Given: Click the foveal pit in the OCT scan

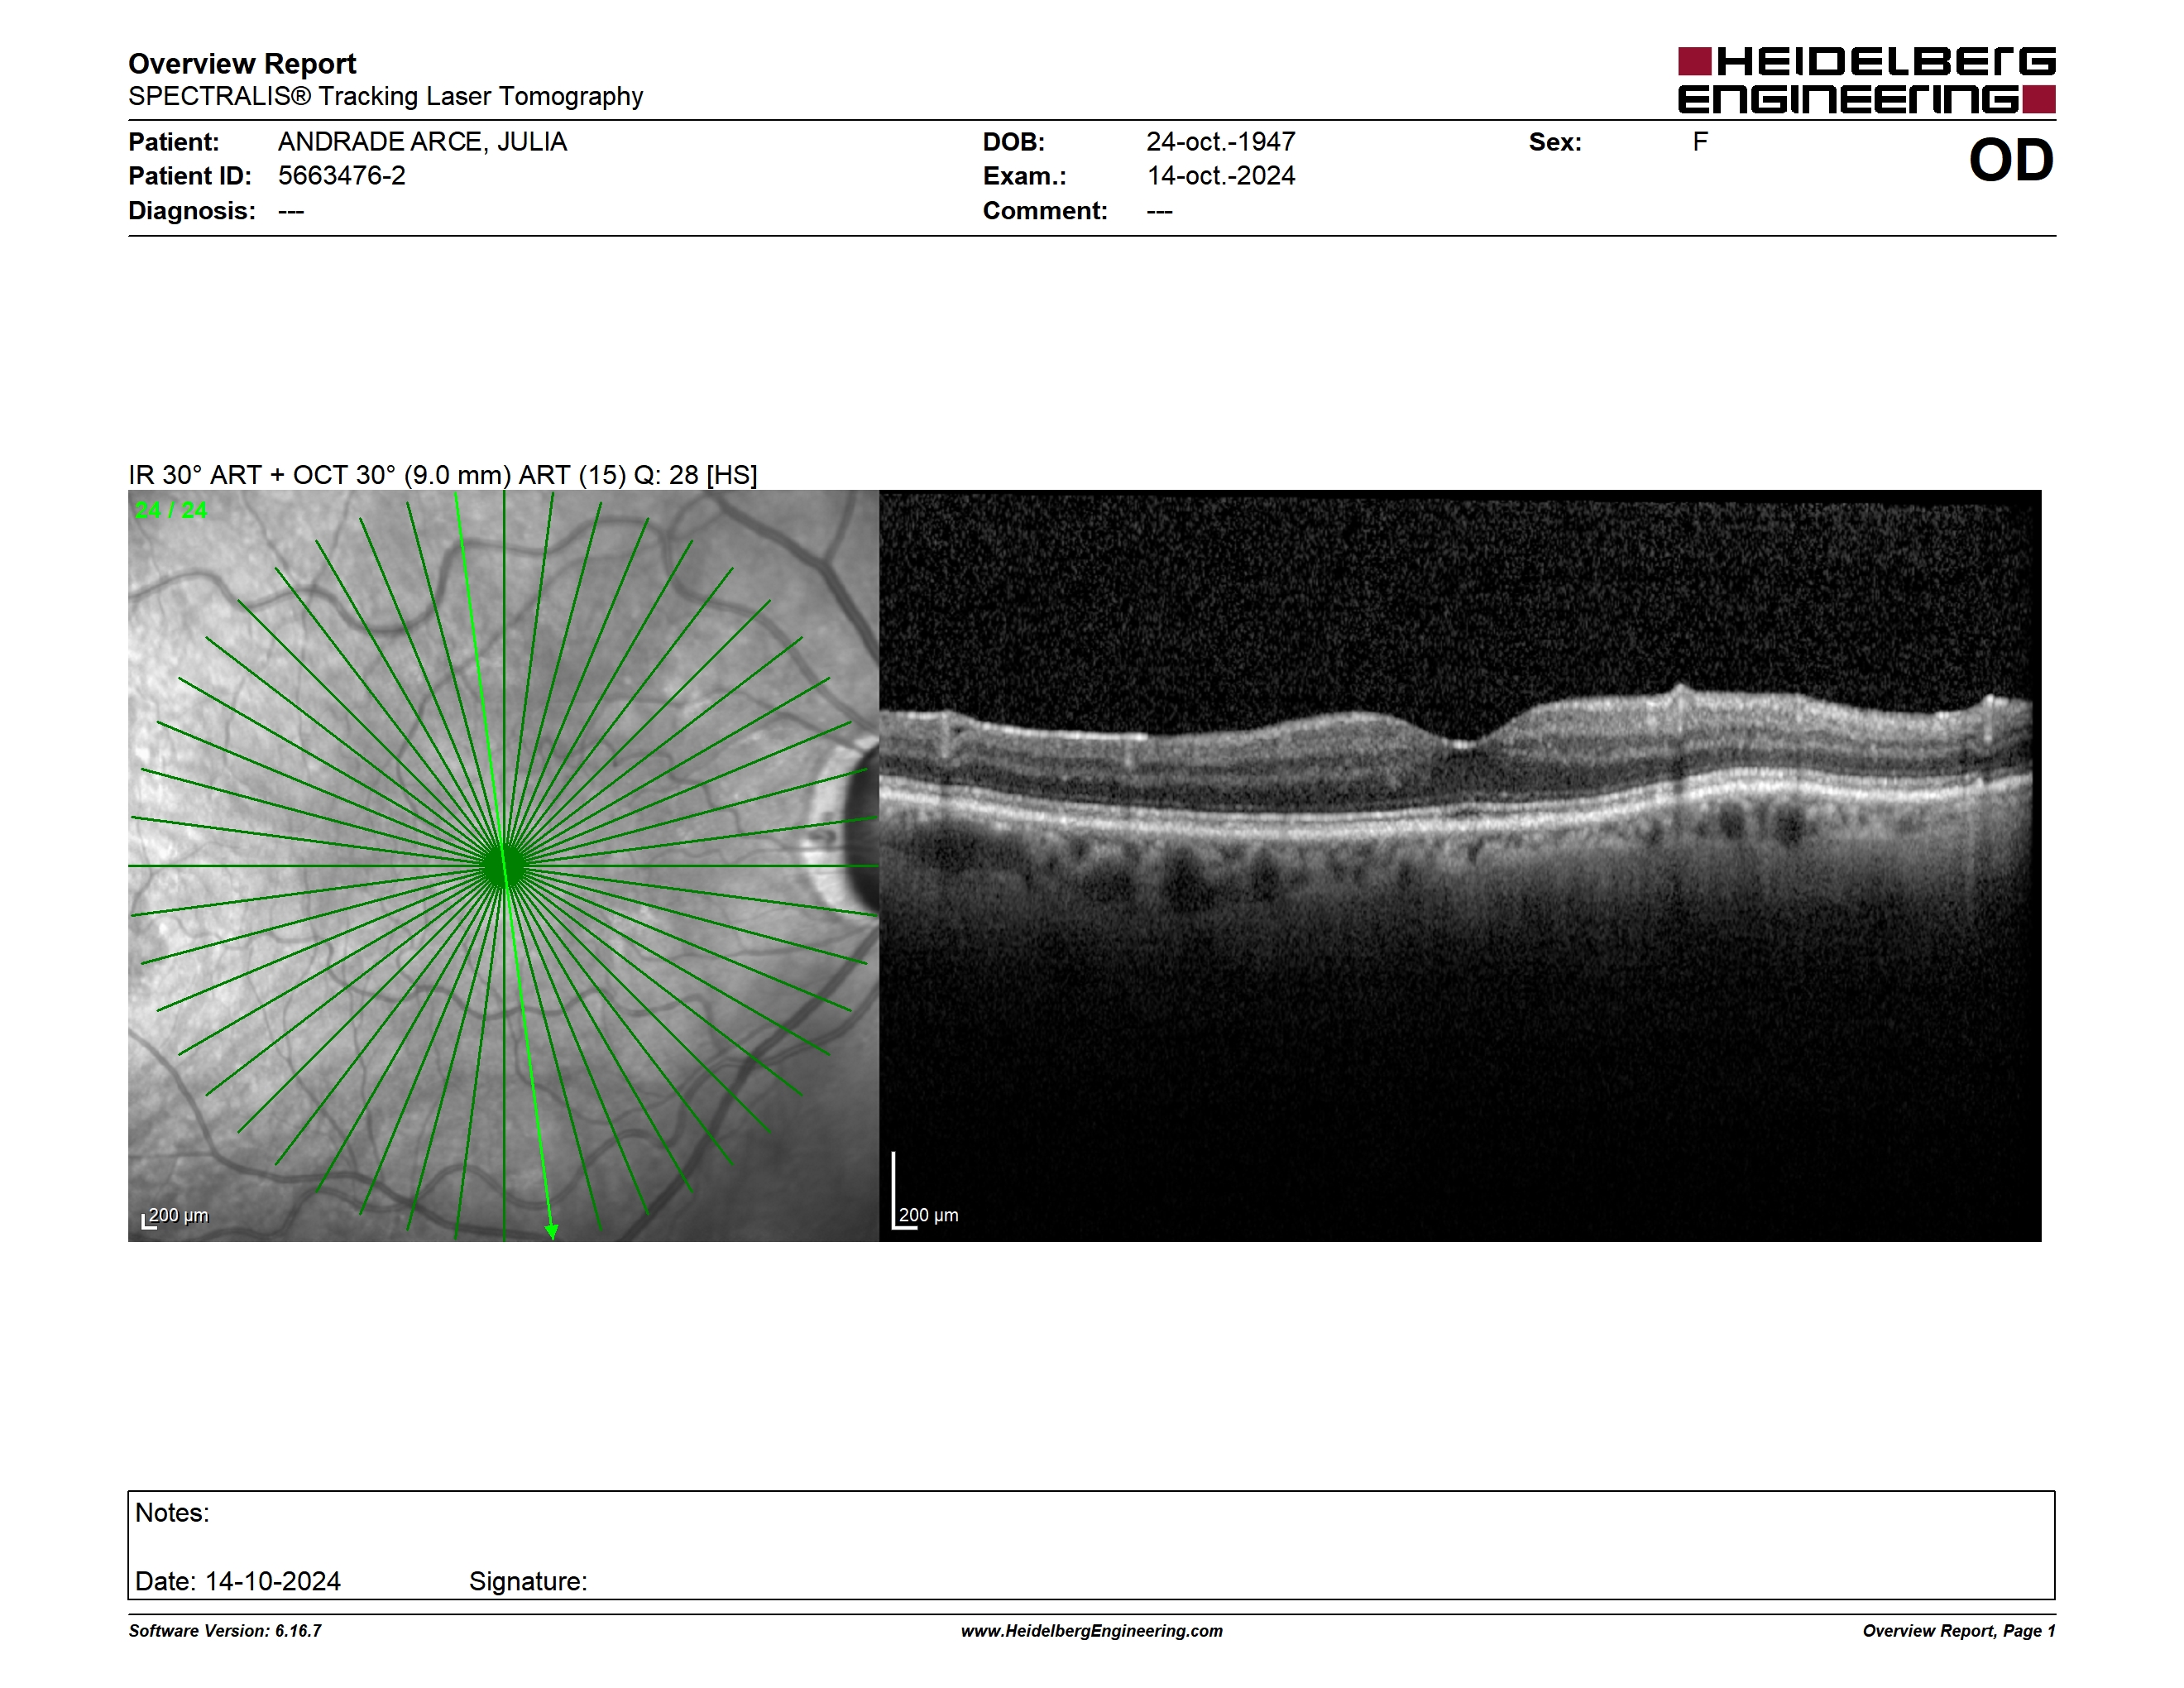Looking at the screenshot, I should [1462, 744].
